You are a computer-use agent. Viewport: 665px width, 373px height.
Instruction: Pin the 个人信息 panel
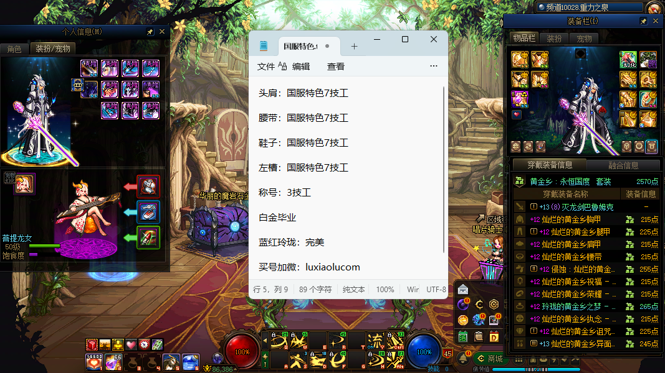click(x=150, y=32)
